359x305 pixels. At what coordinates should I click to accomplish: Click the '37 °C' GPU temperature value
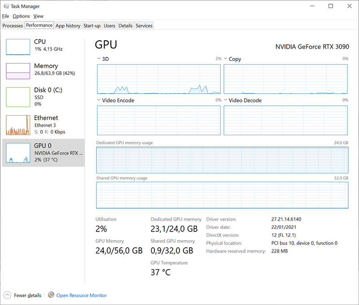click(161, 272)
